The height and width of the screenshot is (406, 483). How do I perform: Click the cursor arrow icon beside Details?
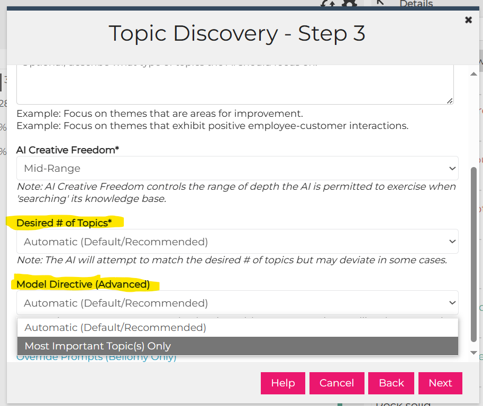coord(381,3)
